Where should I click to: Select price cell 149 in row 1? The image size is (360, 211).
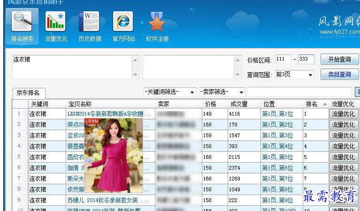[x=214, y=114]
